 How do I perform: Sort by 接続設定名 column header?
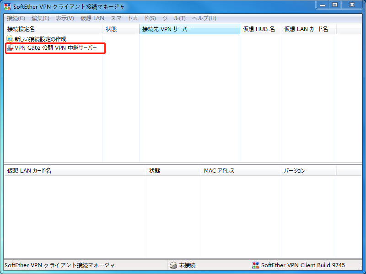tap(54, 29)
